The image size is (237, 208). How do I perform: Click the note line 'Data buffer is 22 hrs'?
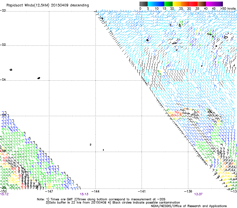click(x=113, y=203)
